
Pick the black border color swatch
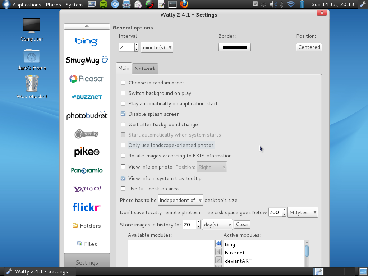(x=234, y=47)
